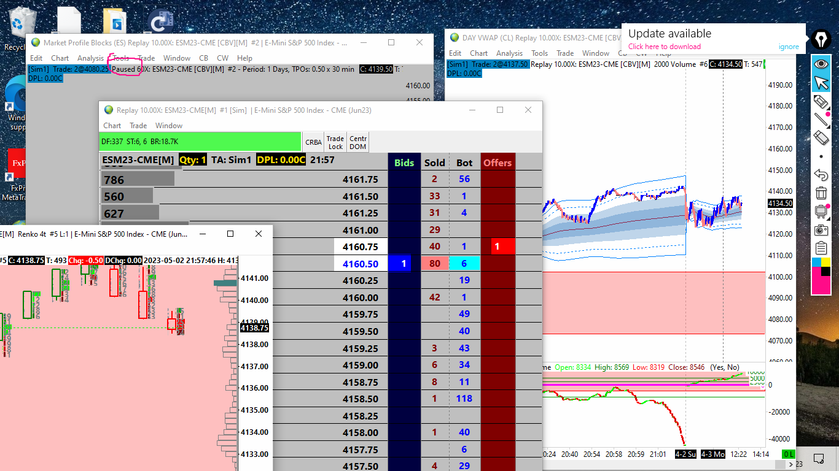Click the globe icon of Market Profile window
839x471 pixels.
click(35, 43)
